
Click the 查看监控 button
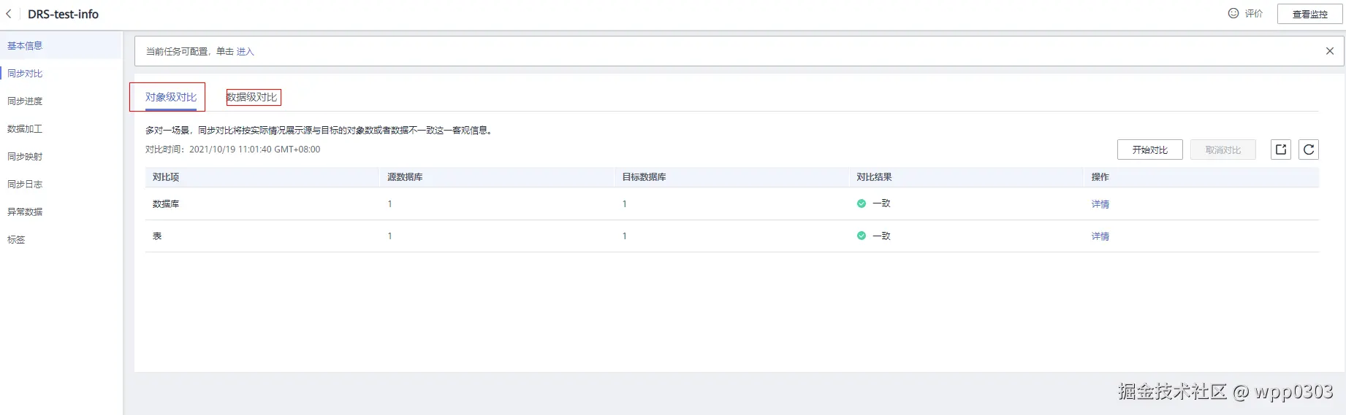click(1309, 14)
